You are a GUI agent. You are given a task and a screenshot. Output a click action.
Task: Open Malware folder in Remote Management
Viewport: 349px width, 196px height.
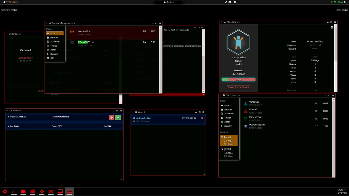point(52,54)
